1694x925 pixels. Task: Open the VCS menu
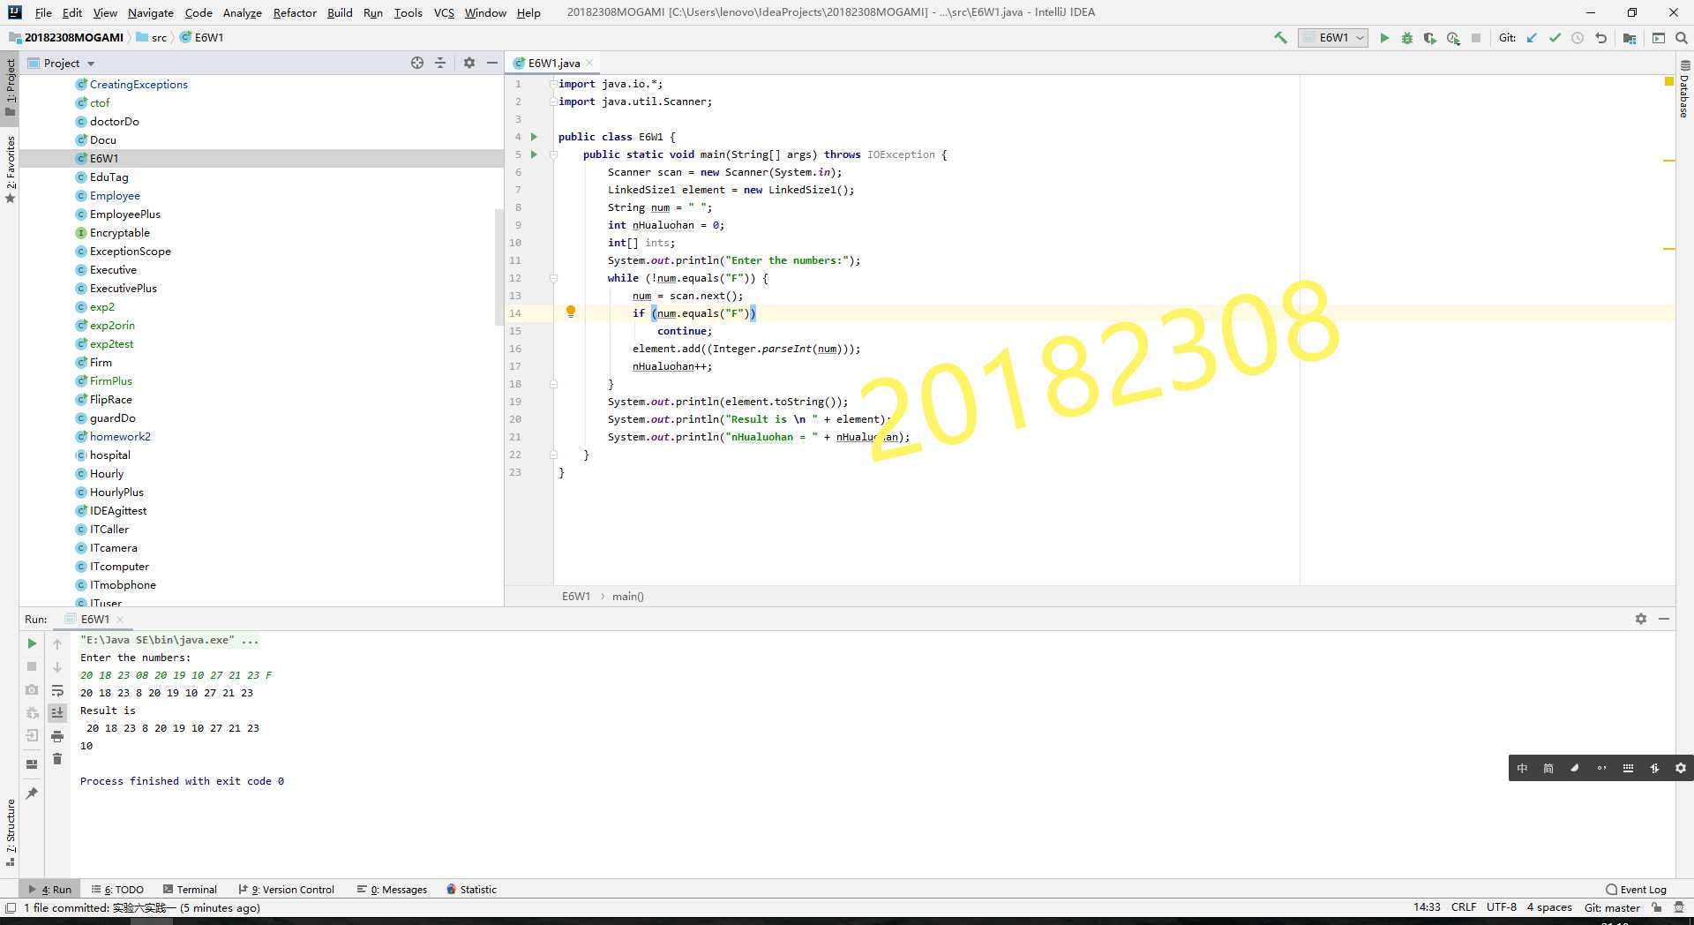(444, 12)
